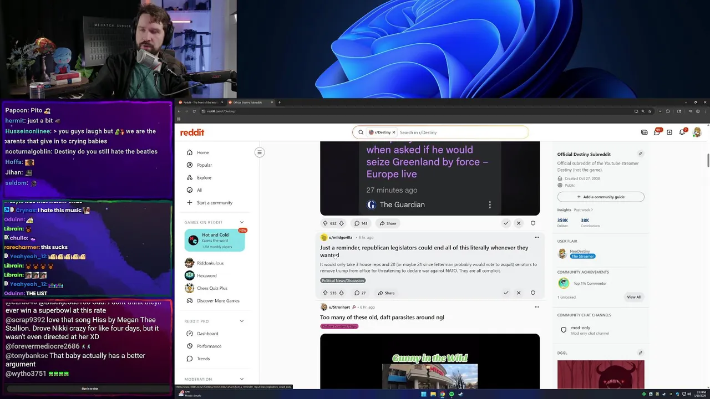Image resolution: width=710 pixels, height=399 pixels.
Task: Click View All achievements
Action: point(633,297)
